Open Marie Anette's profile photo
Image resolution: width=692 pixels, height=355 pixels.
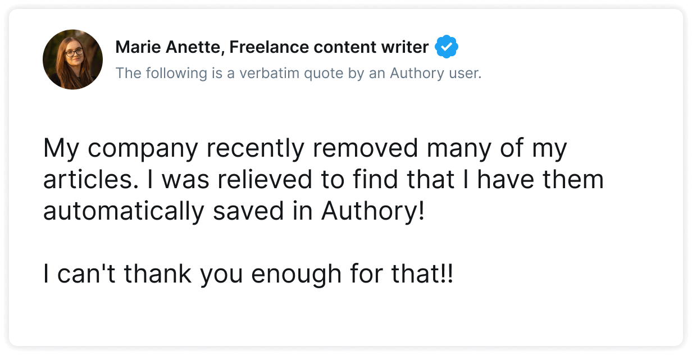point(72,60)
